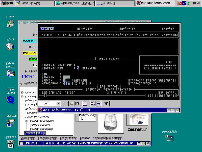This screenshot has width=202, height=152.
Task: Expand the Ellenőrzés tree node
Action: coord(22,113)
